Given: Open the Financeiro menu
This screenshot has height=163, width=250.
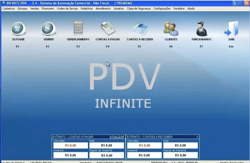Looking at the screenshot, I should pyautogui.click(x=48, y=9).
